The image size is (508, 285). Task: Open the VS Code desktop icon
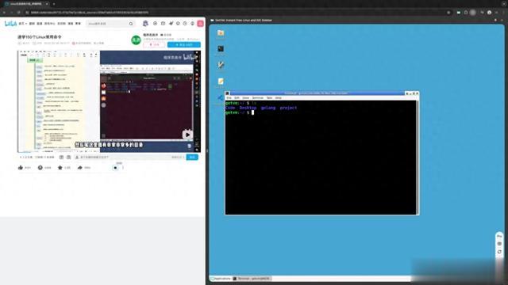pyautogui.click(x=221, y=97)
